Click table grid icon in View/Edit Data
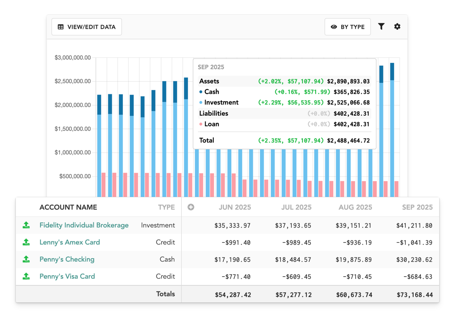455x318 pixels. [x=61, y=27]
